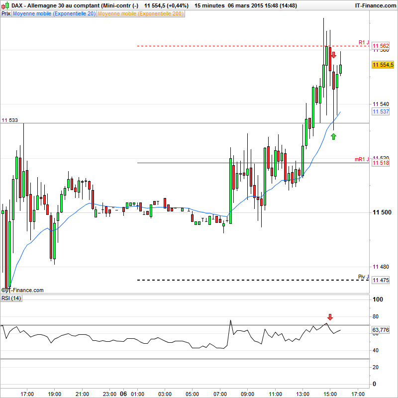Click the 15 minutes timeframe text
This screenshot has width=398, height=398.
(x=209, y=5)
